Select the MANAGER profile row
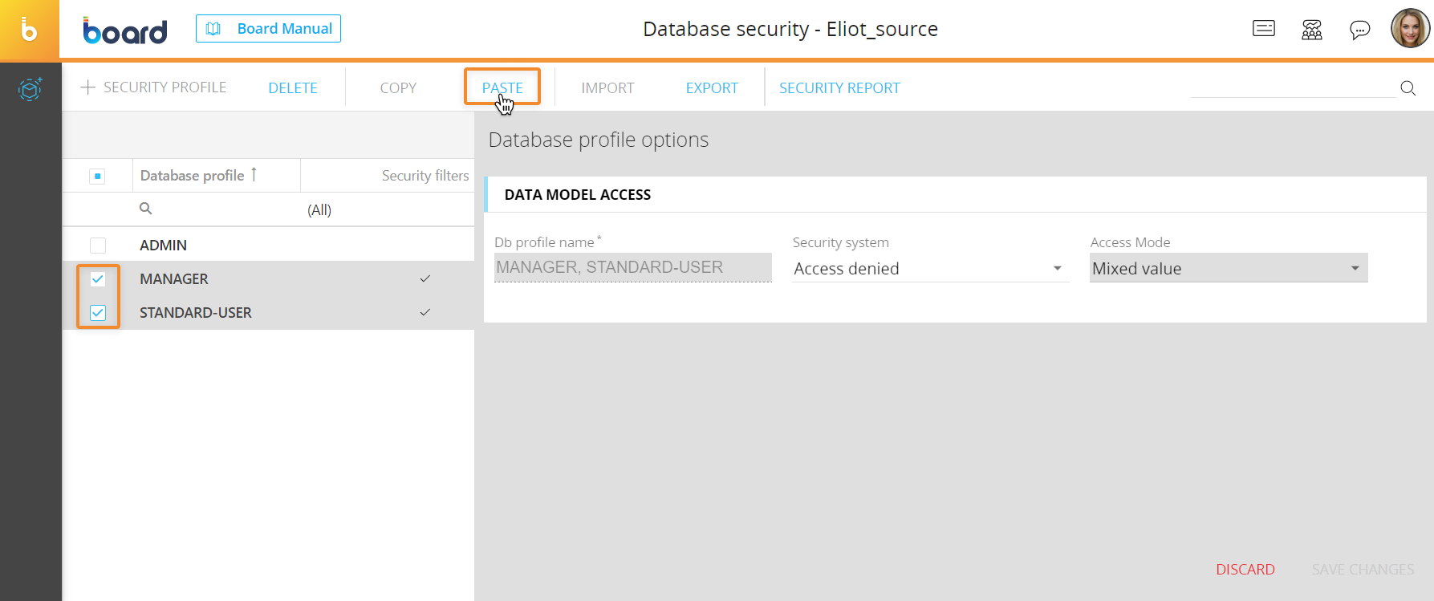1434x601 pixels. click(x=268, y=278)
